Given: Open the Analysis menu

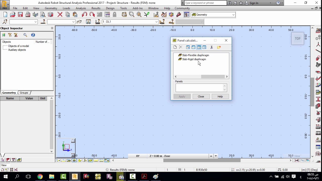Looking at the screenshot, I should [x=81, y=8].
